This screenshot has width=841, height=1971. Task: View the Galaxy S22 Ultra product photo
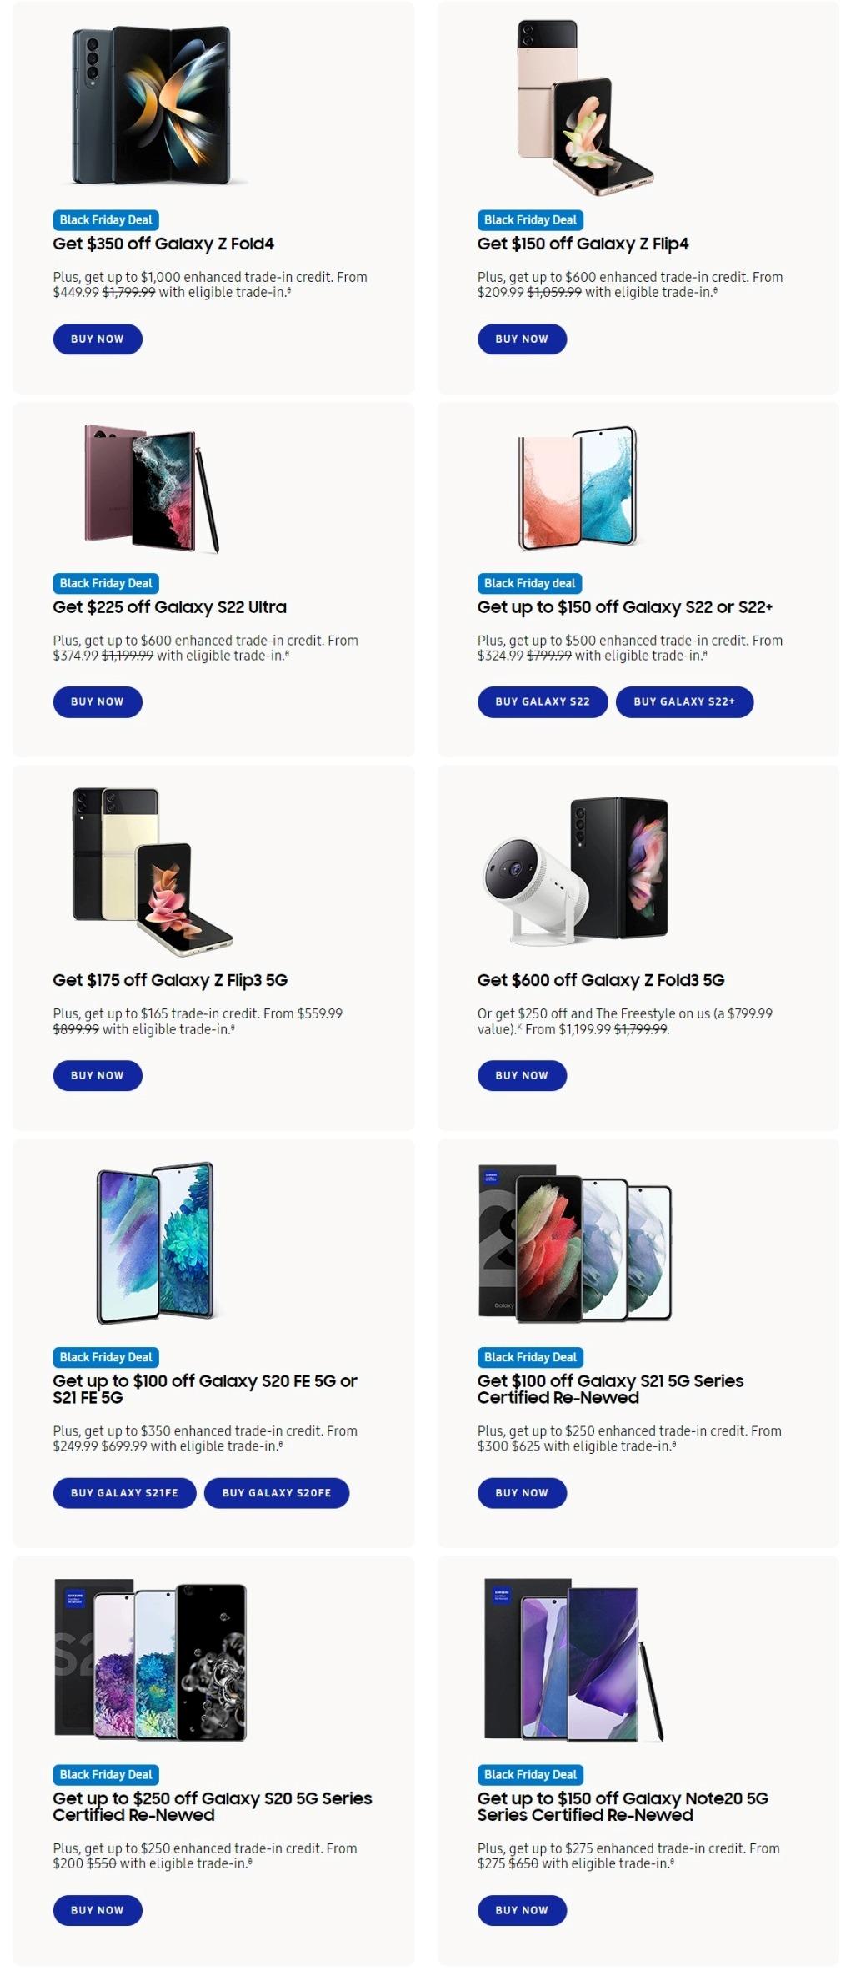pos(151,488)
